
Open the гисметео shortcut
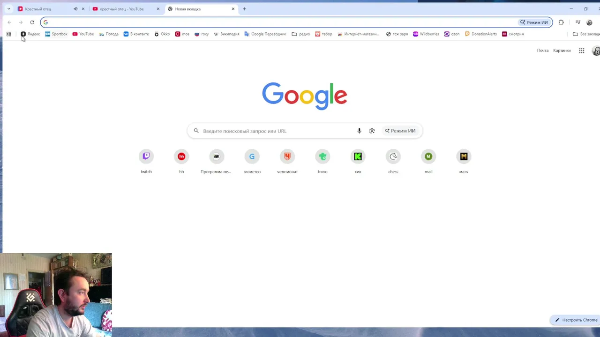tap(252, 161)
